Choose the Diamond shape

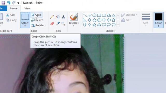pos(89,20)
